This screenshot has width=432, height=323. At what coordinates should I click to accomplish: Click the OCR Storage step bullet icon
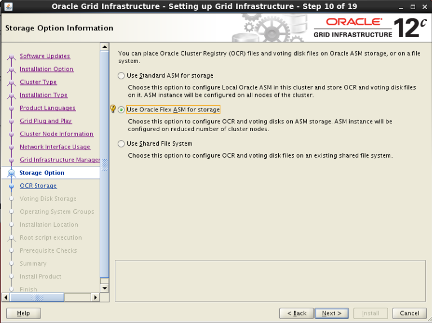pos(11,186)
